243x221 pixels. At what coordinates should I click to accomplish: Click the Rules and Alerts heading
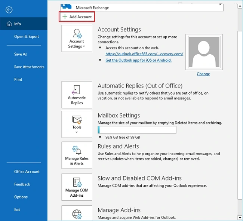[118, 146]
